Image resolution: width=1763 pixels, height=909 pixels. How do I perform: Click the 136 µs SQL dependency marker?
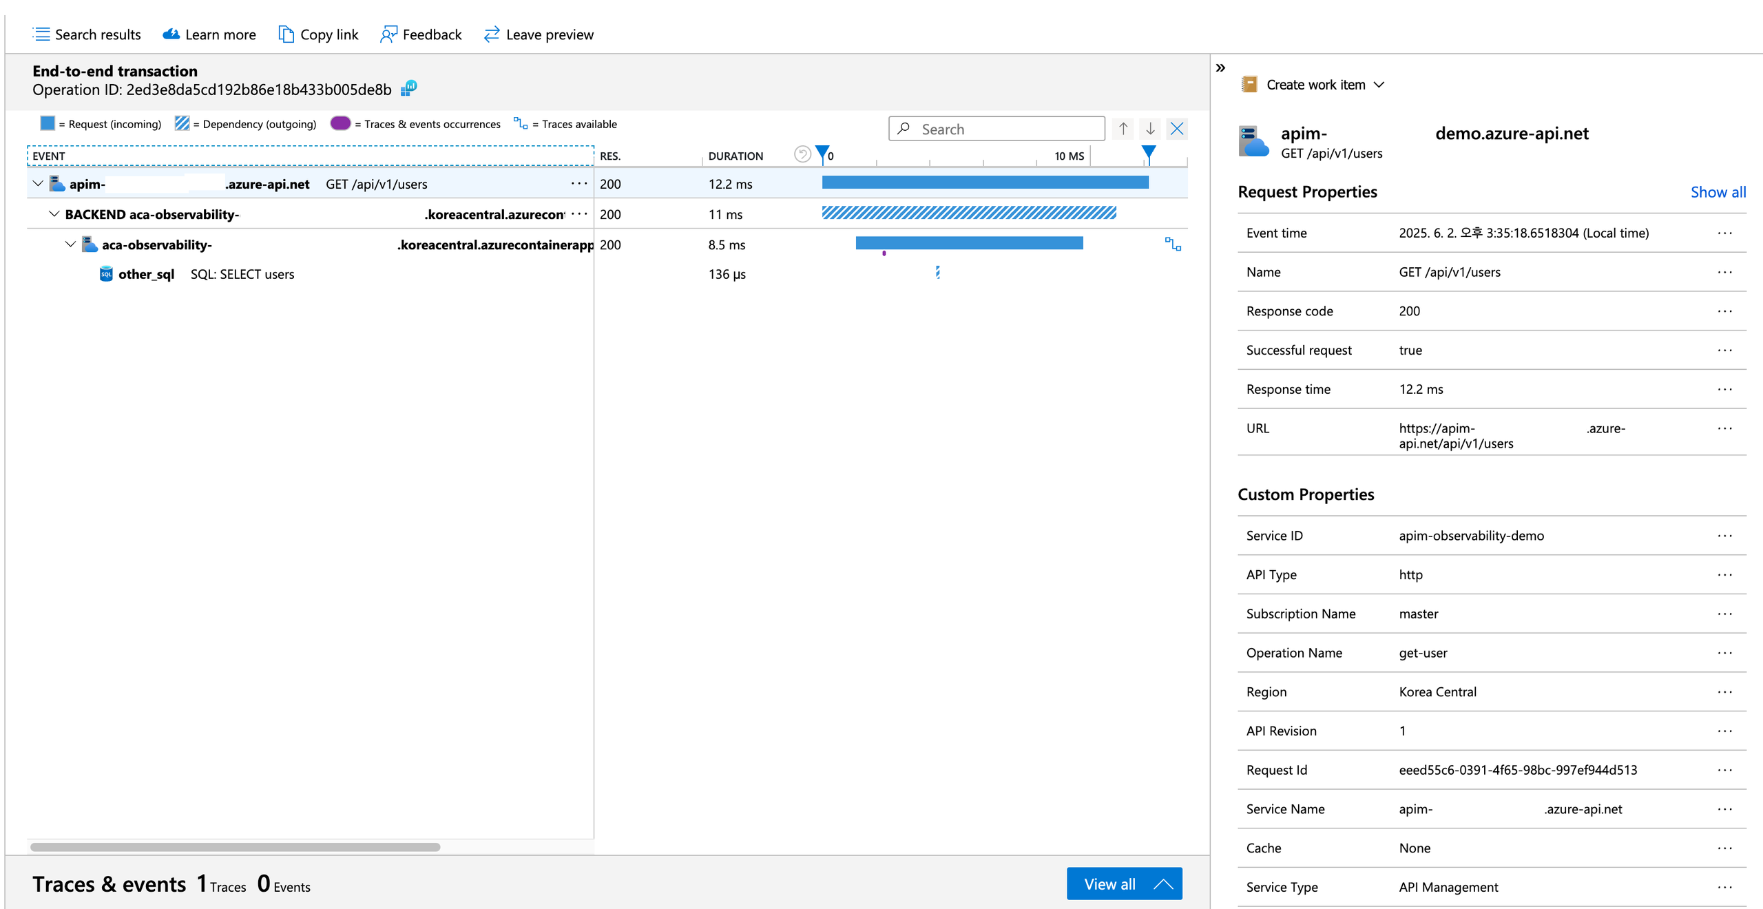pos(937,273)
